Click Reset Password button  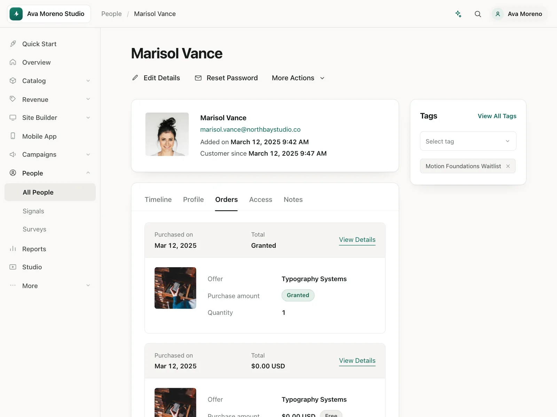point(226,78)
